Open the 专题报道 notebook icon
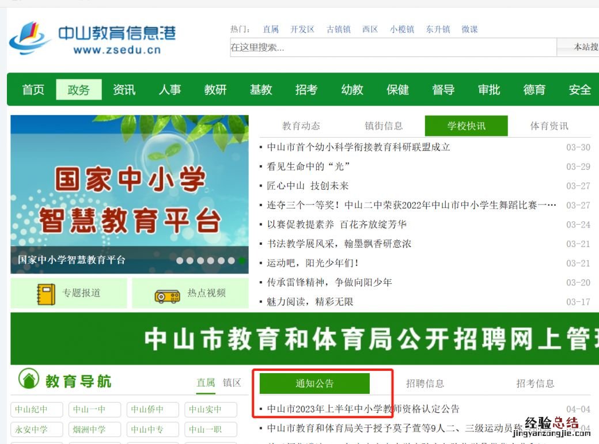The width and height of the screenshot is (599, 444). click(x=46, y=294)
